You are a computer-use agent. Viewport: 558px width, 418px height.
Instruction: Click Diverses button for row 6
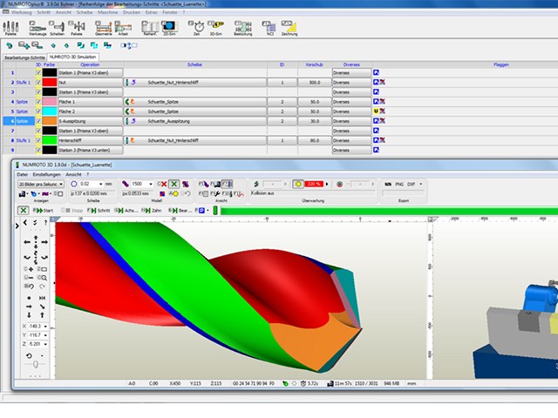pyautogui.click(x=351, y=121)
